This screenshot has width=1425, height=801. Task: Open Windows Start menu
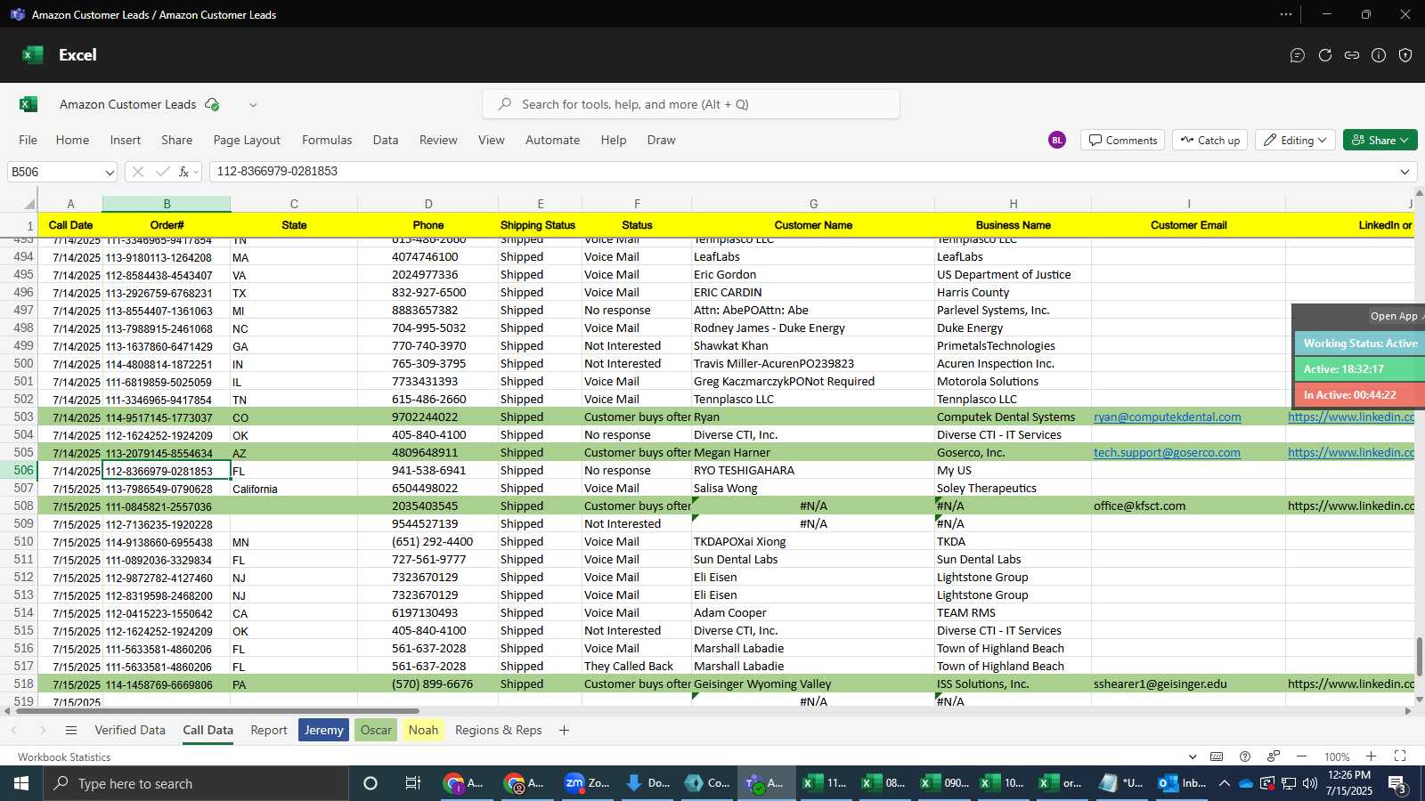coord(21,783)
